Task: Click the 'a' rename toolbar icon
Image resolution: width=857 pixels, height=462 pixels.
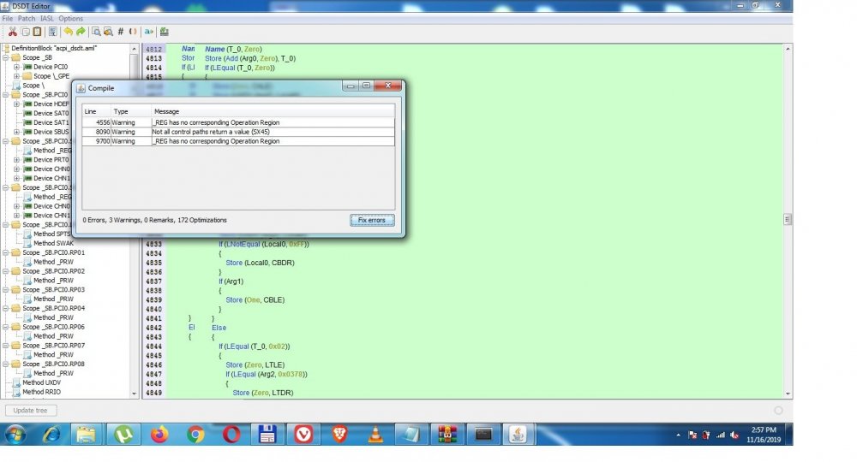Action: [148, 32]
